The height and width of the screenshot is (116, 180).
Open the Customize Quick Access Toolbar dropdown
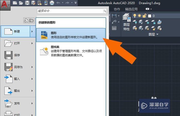76,3
